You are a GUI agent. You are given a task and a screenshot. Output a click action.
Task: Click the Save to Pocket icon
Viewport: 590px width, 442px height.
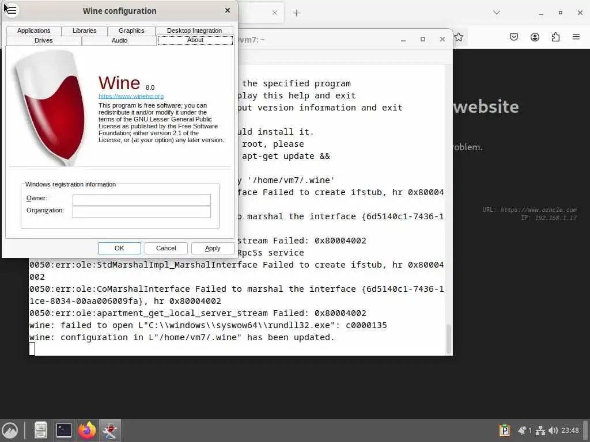514,37
